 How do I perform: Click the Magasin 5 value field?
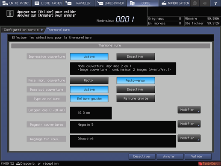123,127
